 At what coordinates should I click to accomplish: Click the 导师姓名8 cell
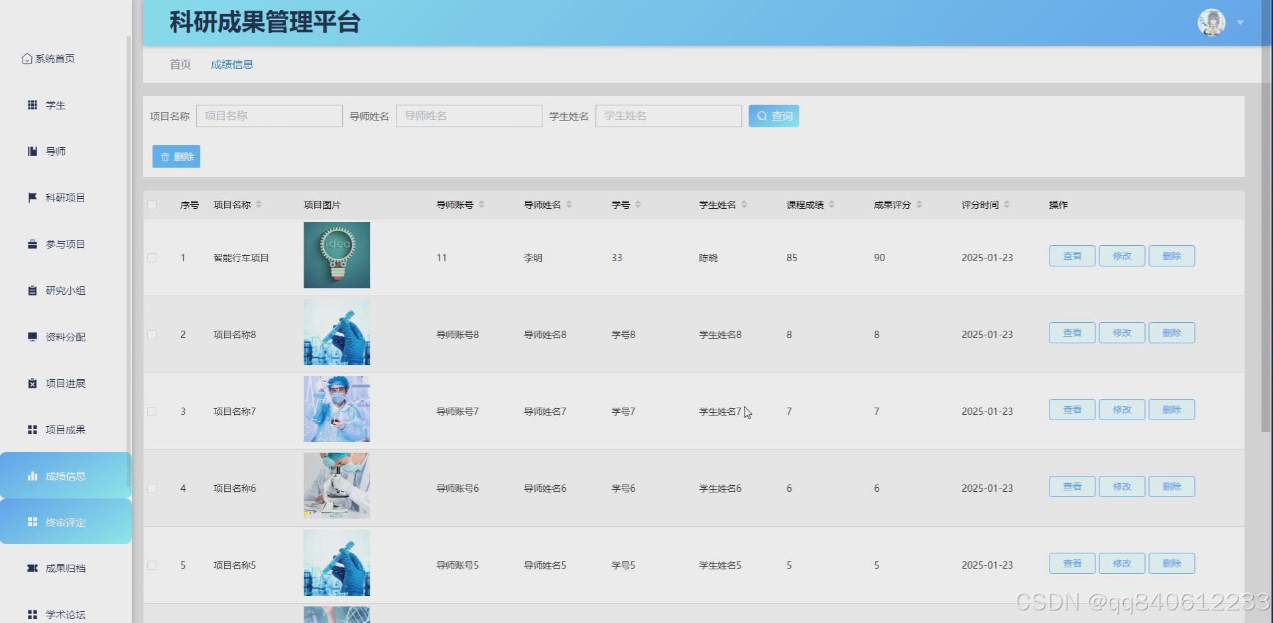545,335
